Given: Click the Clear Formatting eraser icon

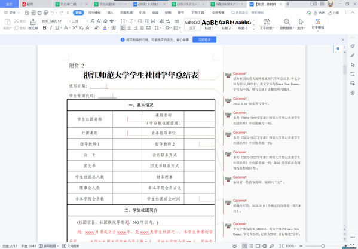Looking at the screenshot, I should tap(105, 21).
